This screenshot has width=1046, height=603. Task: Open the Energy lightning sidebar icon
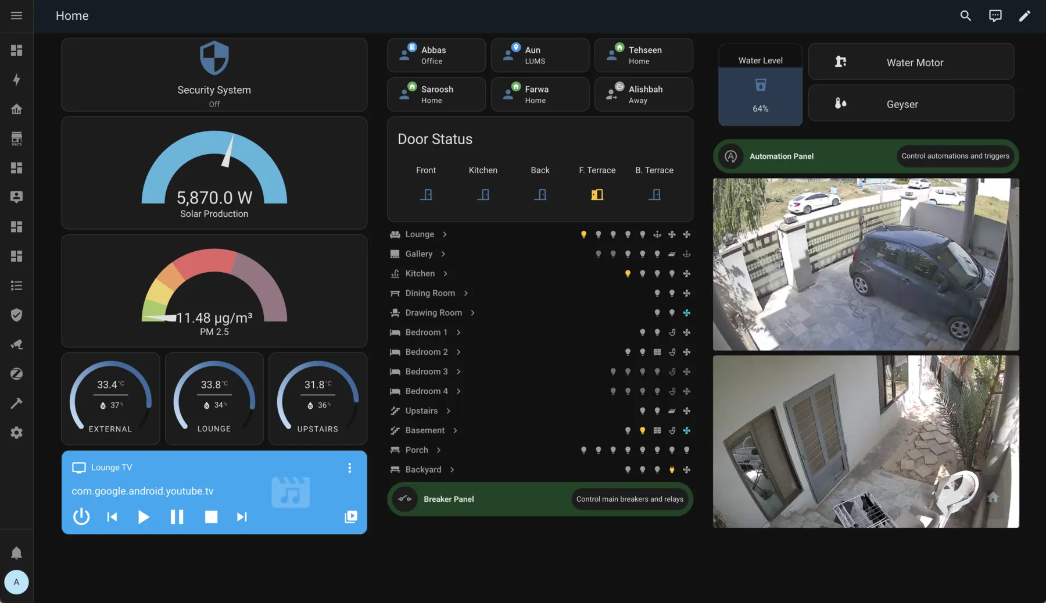16,80
